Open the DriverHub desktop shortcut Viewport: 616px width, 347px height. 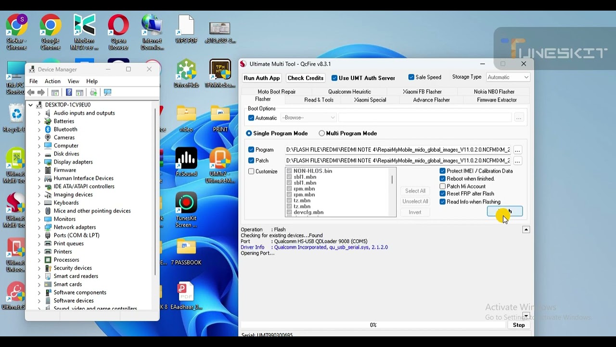[186, 74]
